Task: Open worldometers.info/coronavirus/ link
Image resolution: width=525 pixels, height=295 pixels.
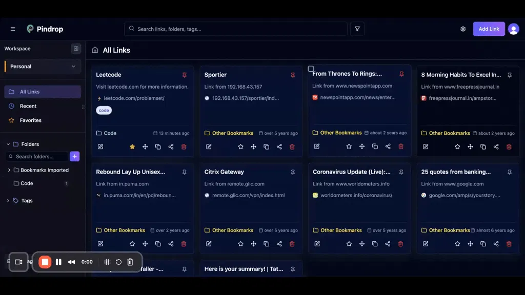Action: (x=356, y=195)
